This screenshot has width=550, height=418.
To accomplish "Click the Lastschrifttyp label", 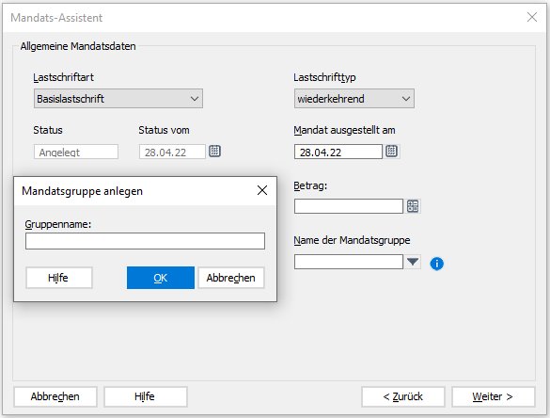I will [324, 77].
